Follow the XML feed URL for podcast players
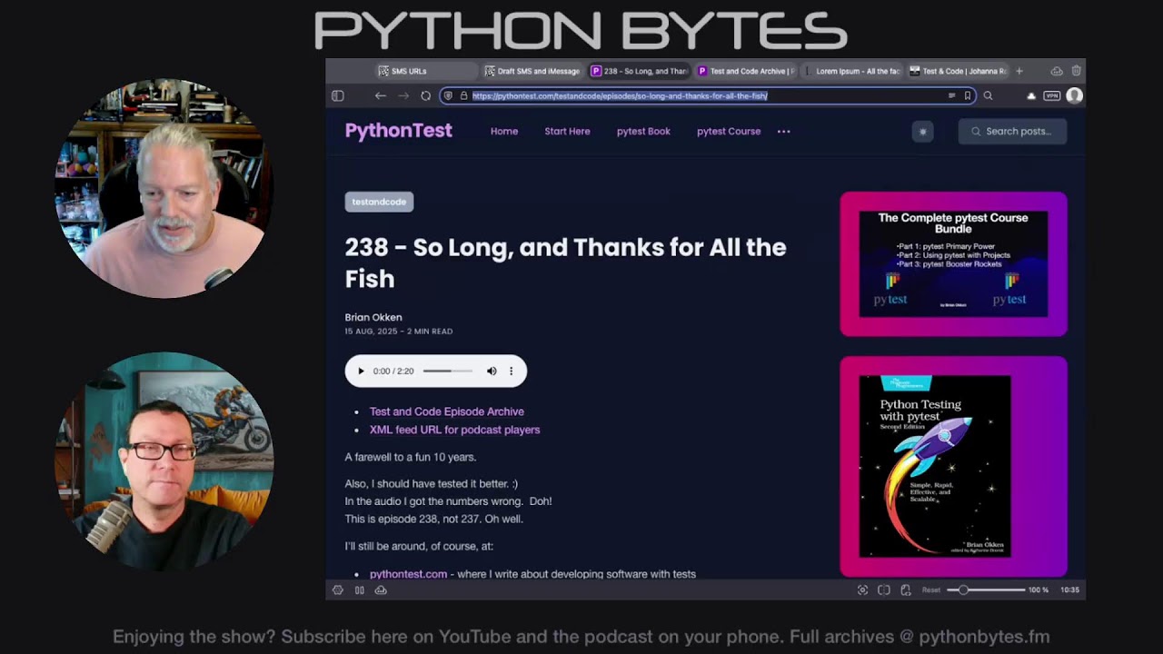 [454, 430]
